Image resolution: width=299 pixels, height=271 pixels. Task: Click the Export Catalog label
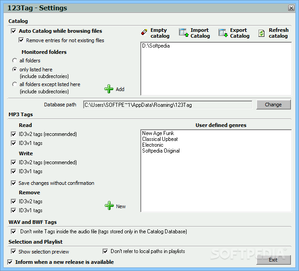(240, 33)
